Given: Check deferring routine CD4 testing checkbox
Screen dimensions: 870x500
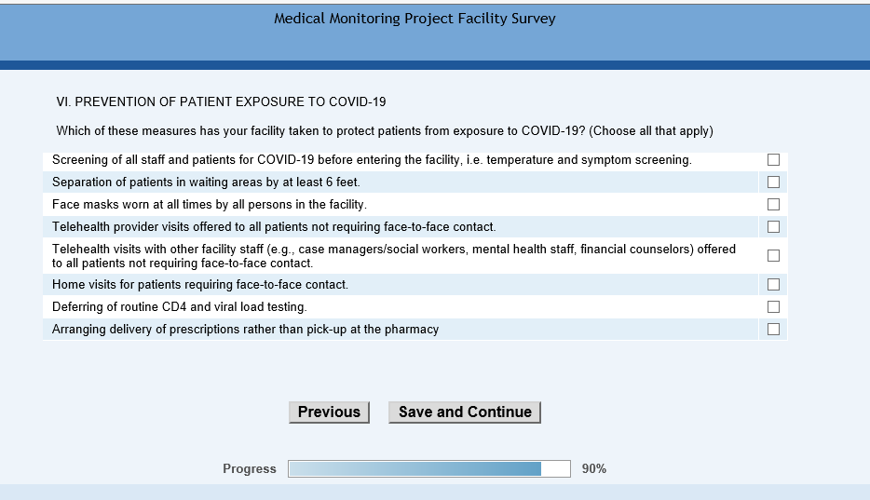Looking at the screenshot, I should click(x=773, y=307).
